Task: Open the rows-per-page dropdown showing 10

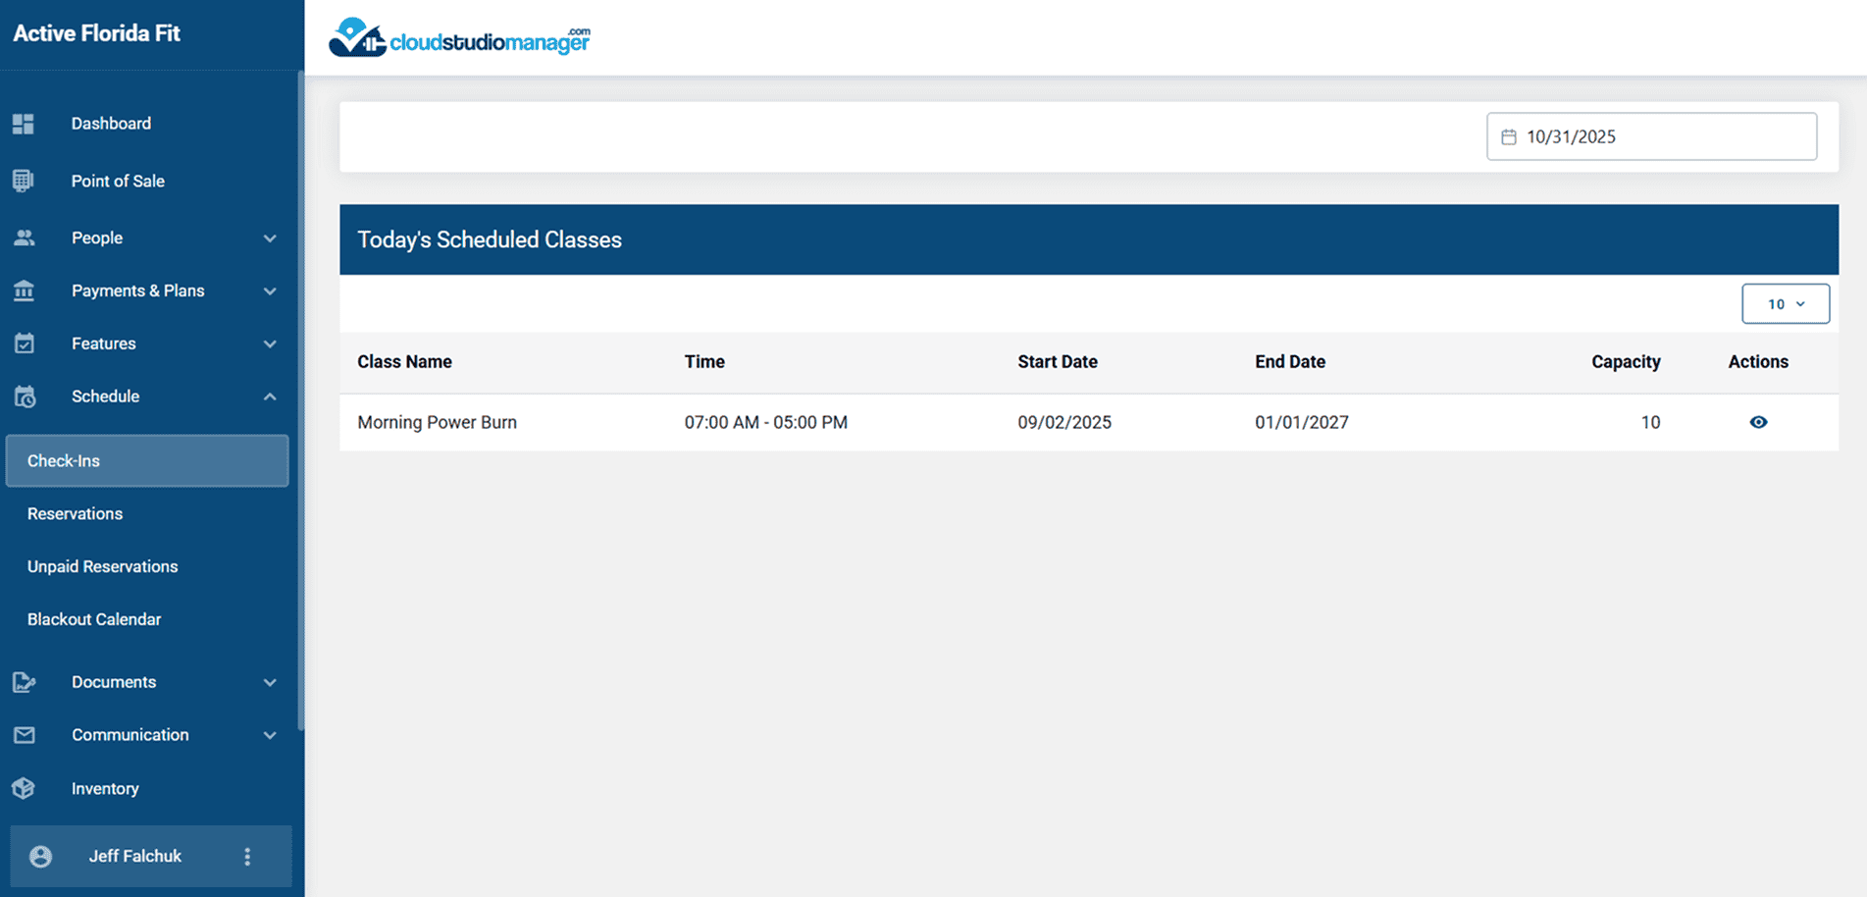Action: point(1785,304)
